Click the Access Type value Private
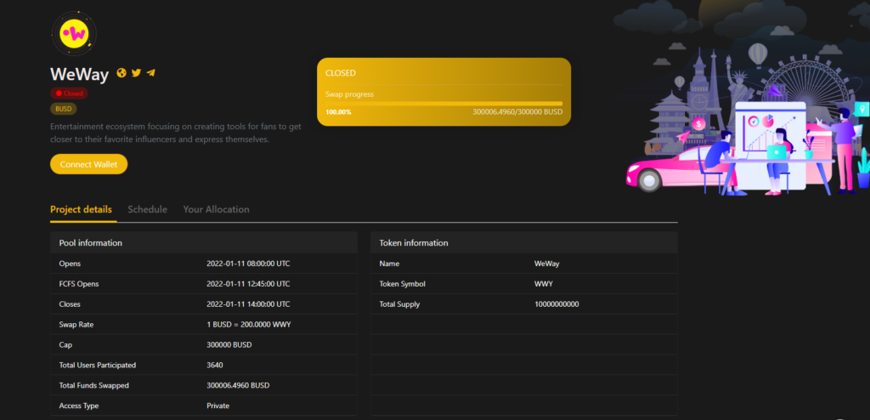 tap(218, 406)
